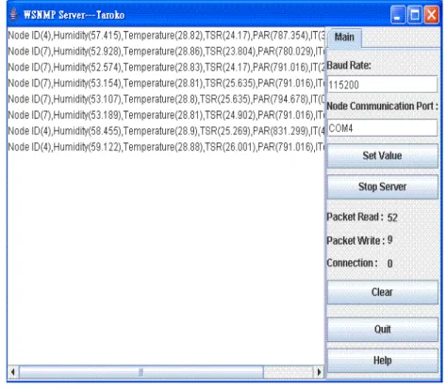Select log row with Humidity(58.455)
This screenshot has width=447, height=389.
166,131
